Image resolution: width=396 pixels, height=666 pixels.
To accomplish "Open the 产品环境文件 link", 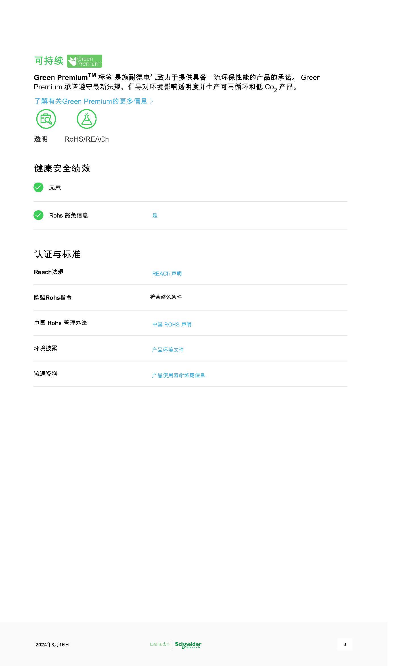I will (x=168, y=350).
